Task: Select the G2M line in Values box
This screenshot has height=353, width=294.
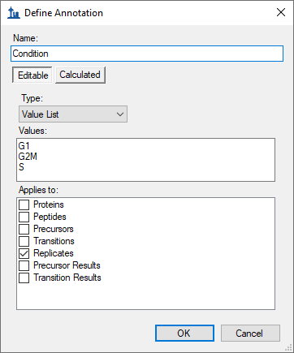Action: pos(28,157)
